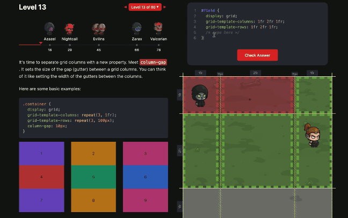Click progress marker for level 66
348x218 pixels.
(x=137, y=45)
